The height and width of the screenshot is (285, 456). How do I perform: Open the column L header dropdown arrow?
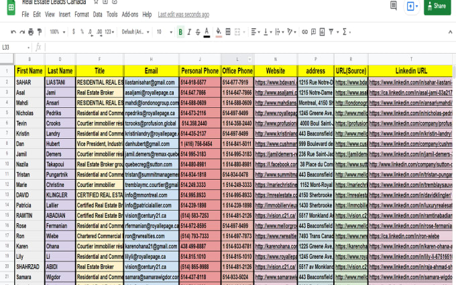click(x=249, y=60)
